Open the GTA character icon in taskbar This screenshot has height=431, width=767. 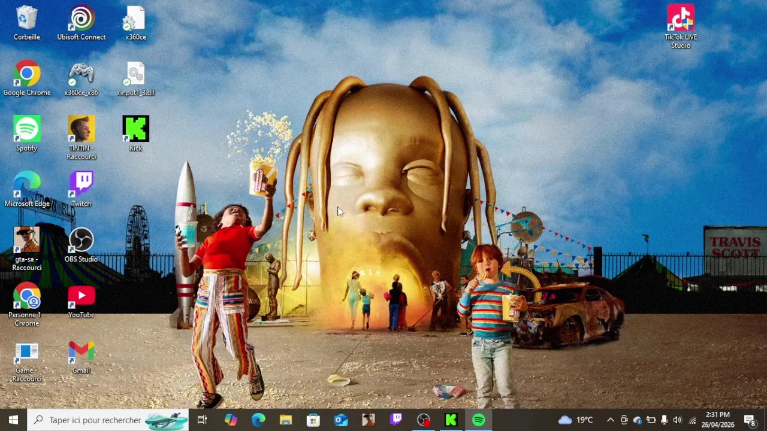click(x=369, y=420)
